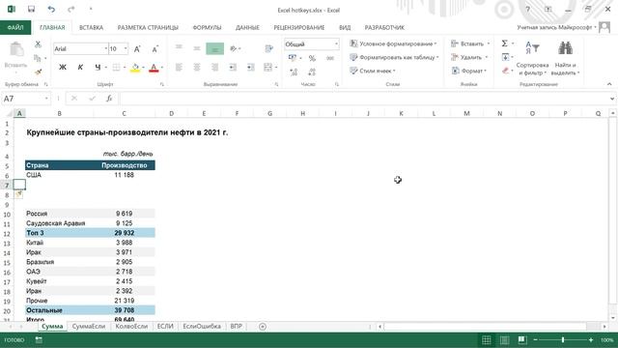Center text horizontally in cell

pyautogui.click(x=197, y=68)
